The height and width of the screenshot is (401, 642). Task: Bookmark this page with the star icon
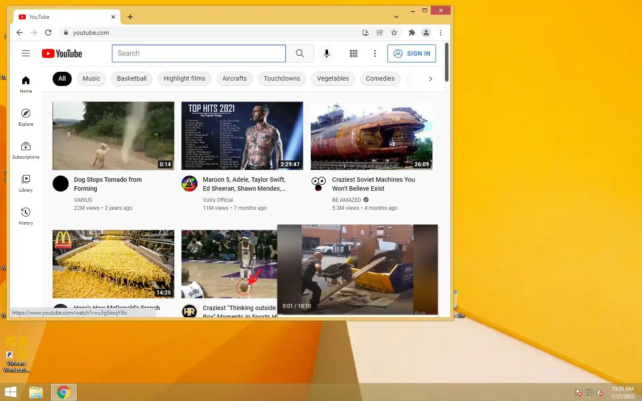(x=394, y=33)
